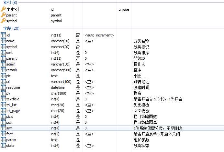Click the 1位系统保留分类，不能删除 comment
The image size is (224, 152).
(x=158, y=128)
